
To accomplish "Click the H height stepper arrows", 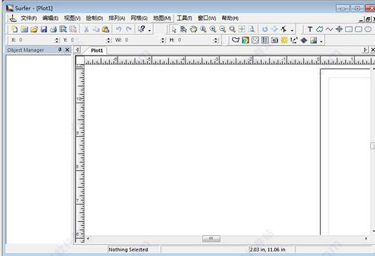I will click(215, 40).
